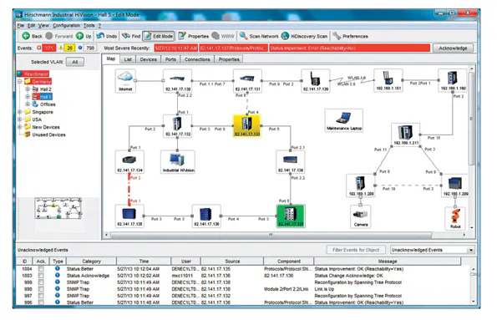Image resolution: width=497 pixels, height=320 pixels.
Task: Expand the New Devices folder
Action: pos(20,127)
